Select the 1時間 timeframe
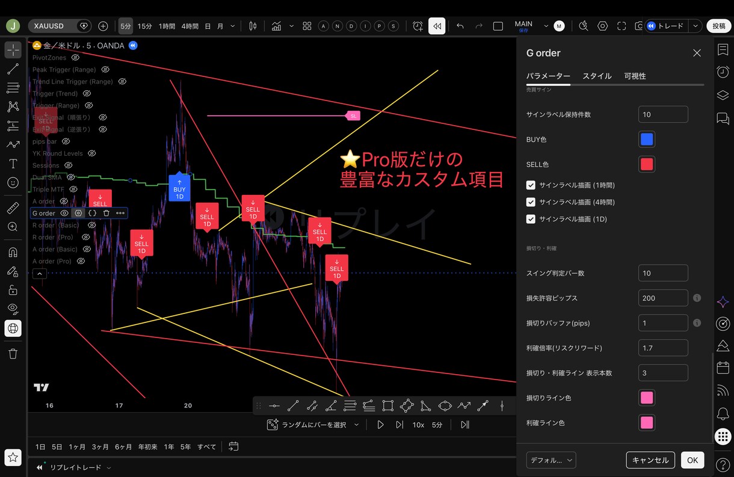 point(167,26)
